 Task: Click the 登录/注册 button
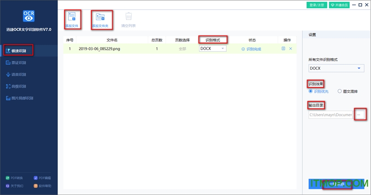pyautogui.click(x=317, y=5)
